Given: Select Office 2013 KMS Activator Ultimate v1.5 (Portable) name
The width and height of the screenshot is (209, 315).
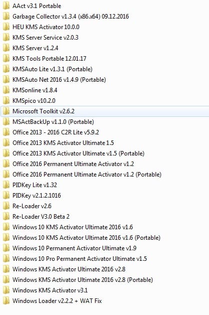Looking at the screenshot, I should click(78, 153).
